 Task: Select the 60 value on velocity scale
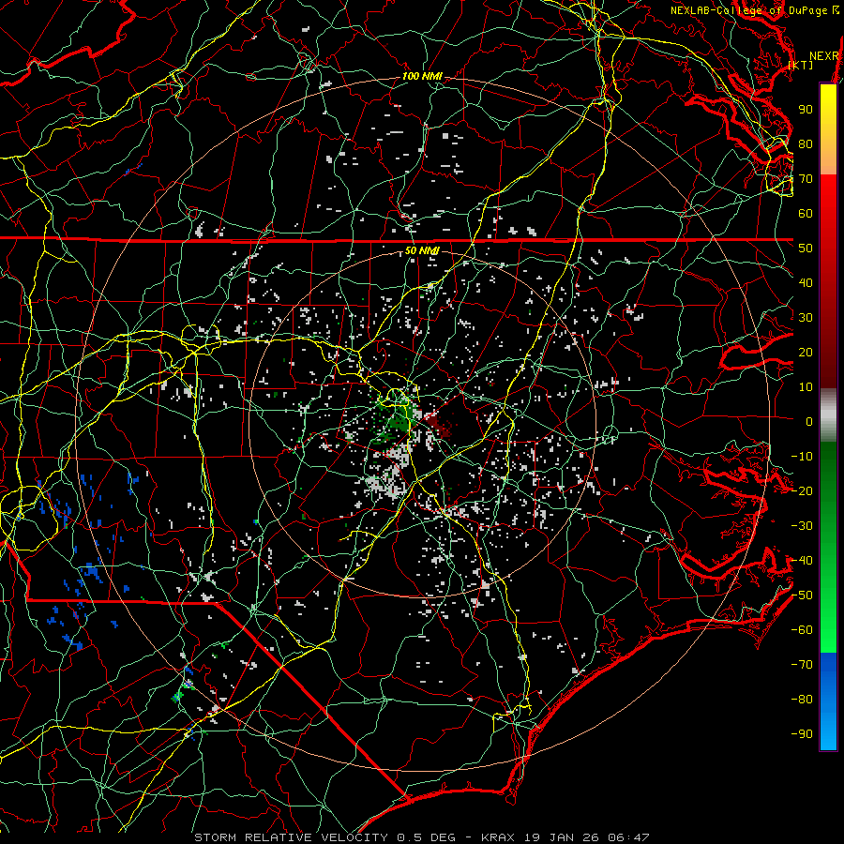pos(806,214)
